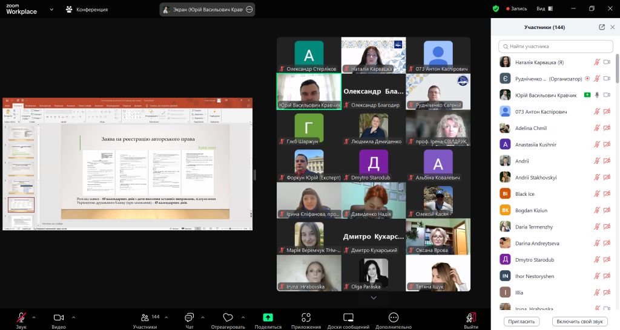Unmute the microphone audio button
Screen dimensions: 620x330
[x=21, y=317]
